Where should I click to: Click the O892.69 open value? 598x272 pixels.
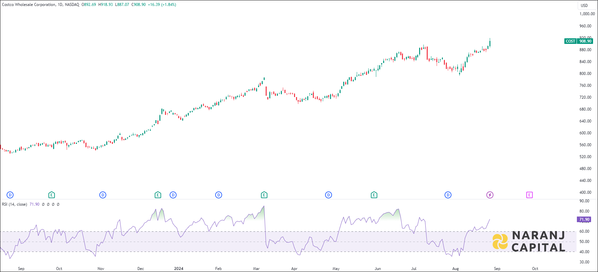(89, 5)
